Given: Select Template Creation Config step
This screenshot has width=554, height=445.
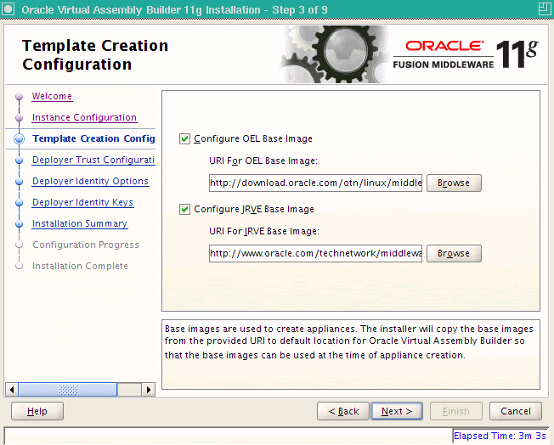Looking at the screenshot, I should tap(93, 138).
